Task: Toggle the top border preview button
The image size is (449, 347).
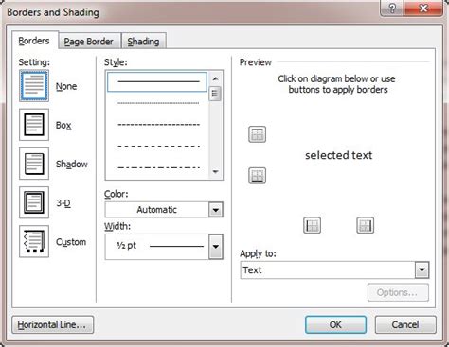Action: click(x=257, y=134)
